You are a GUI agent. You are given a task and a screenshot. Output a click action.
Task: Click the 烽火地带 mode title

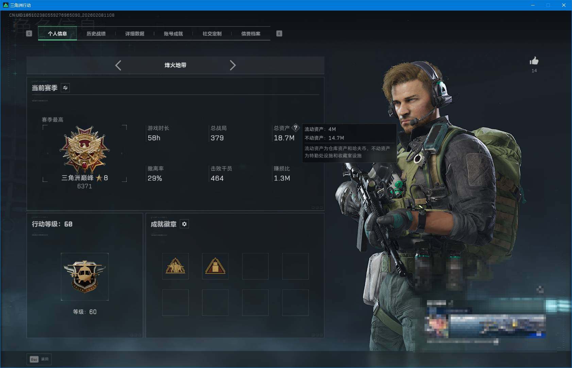click(x=175, y=65)
